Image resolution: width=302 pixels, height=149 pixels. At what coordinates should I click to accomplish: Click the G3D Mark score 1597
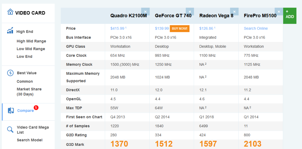208,144
